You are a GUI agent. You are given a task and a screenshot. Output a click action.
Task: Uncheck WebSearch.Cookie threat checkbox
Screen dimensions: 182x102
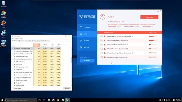pos(102,57)
